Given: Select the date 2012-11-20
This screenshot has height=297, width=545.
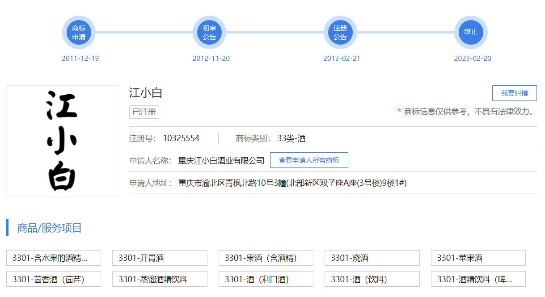Looking at the screenshot, I should (211, 59).
